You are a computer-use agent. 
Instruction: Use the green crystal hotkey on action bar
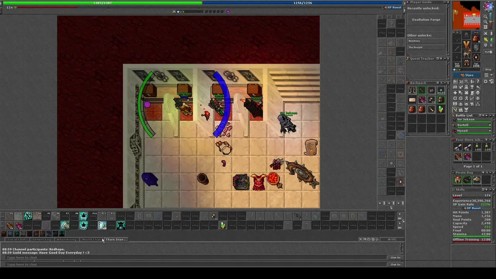point(223,225)
